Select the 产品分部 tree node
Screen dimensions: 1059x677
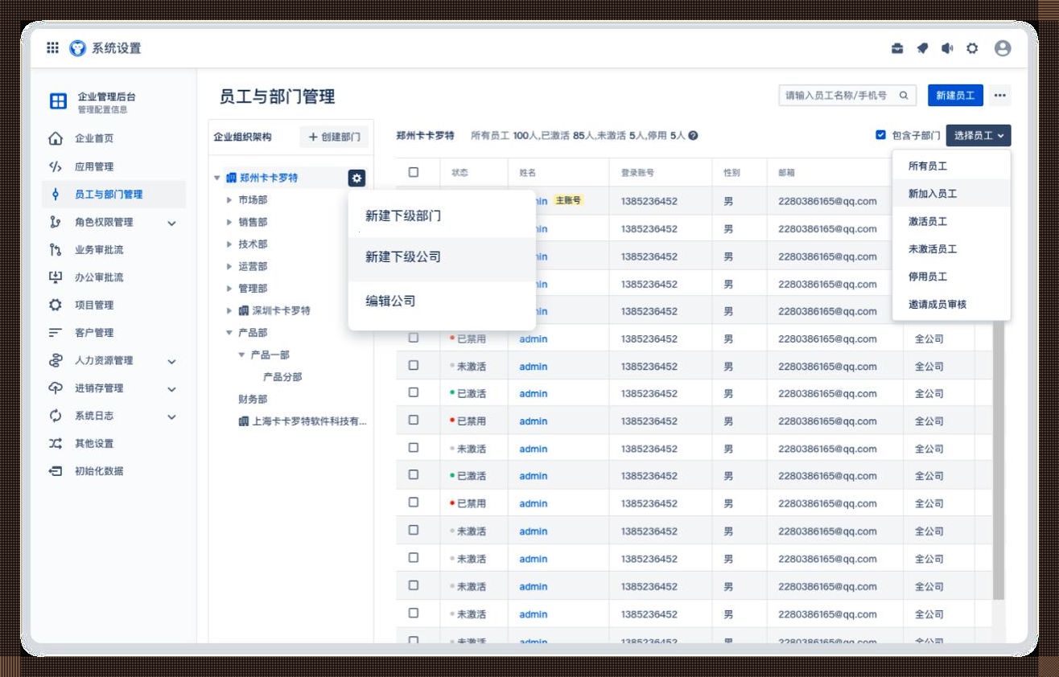(282, 376)
